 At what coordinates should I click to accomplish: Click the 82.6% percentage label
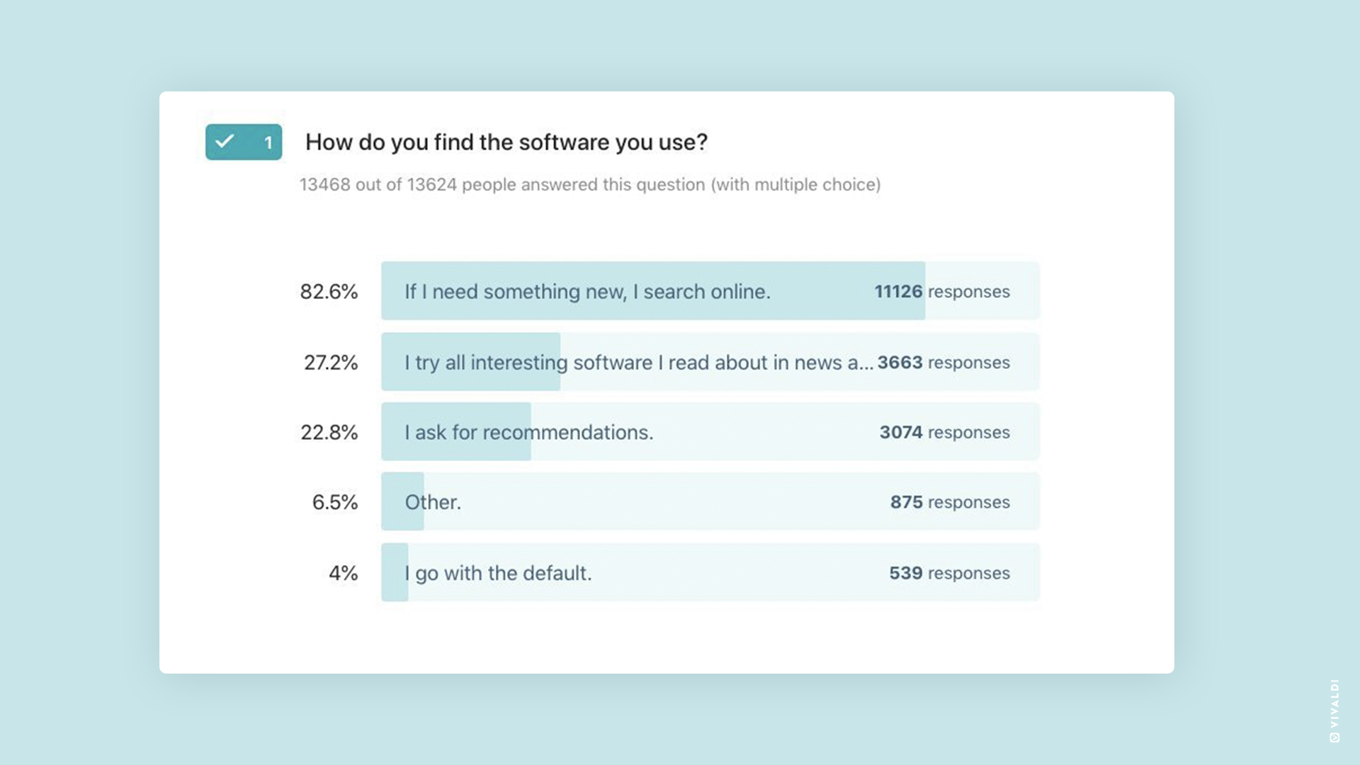329,291
